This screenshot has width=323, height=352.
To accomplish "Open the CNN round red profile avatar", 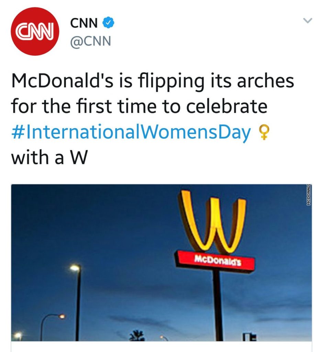I will (35, 31).
